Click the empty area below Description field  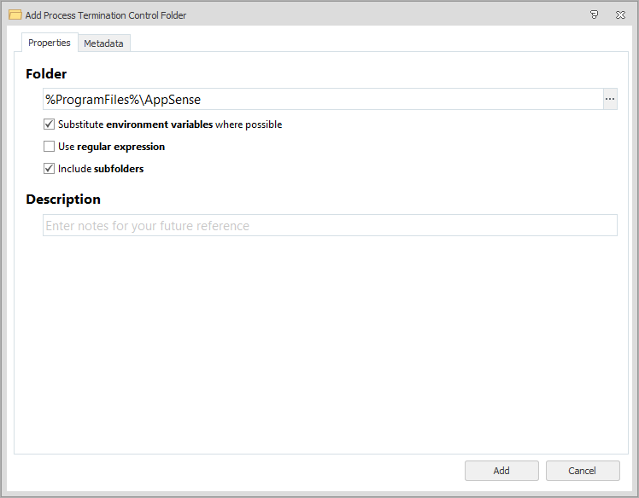316,341
